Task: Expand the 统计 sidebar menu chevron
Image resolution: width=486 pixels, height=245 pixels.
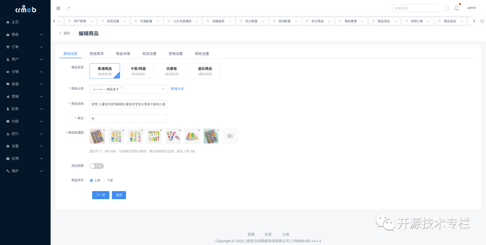Action: (x=41, y=134)
